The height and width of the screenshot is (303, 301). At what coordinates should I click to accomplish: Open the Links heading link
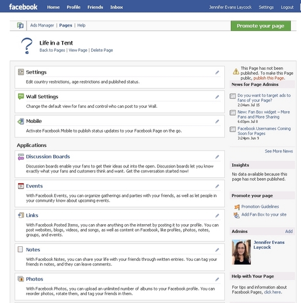pyautogui.click(x=32, y=215)
